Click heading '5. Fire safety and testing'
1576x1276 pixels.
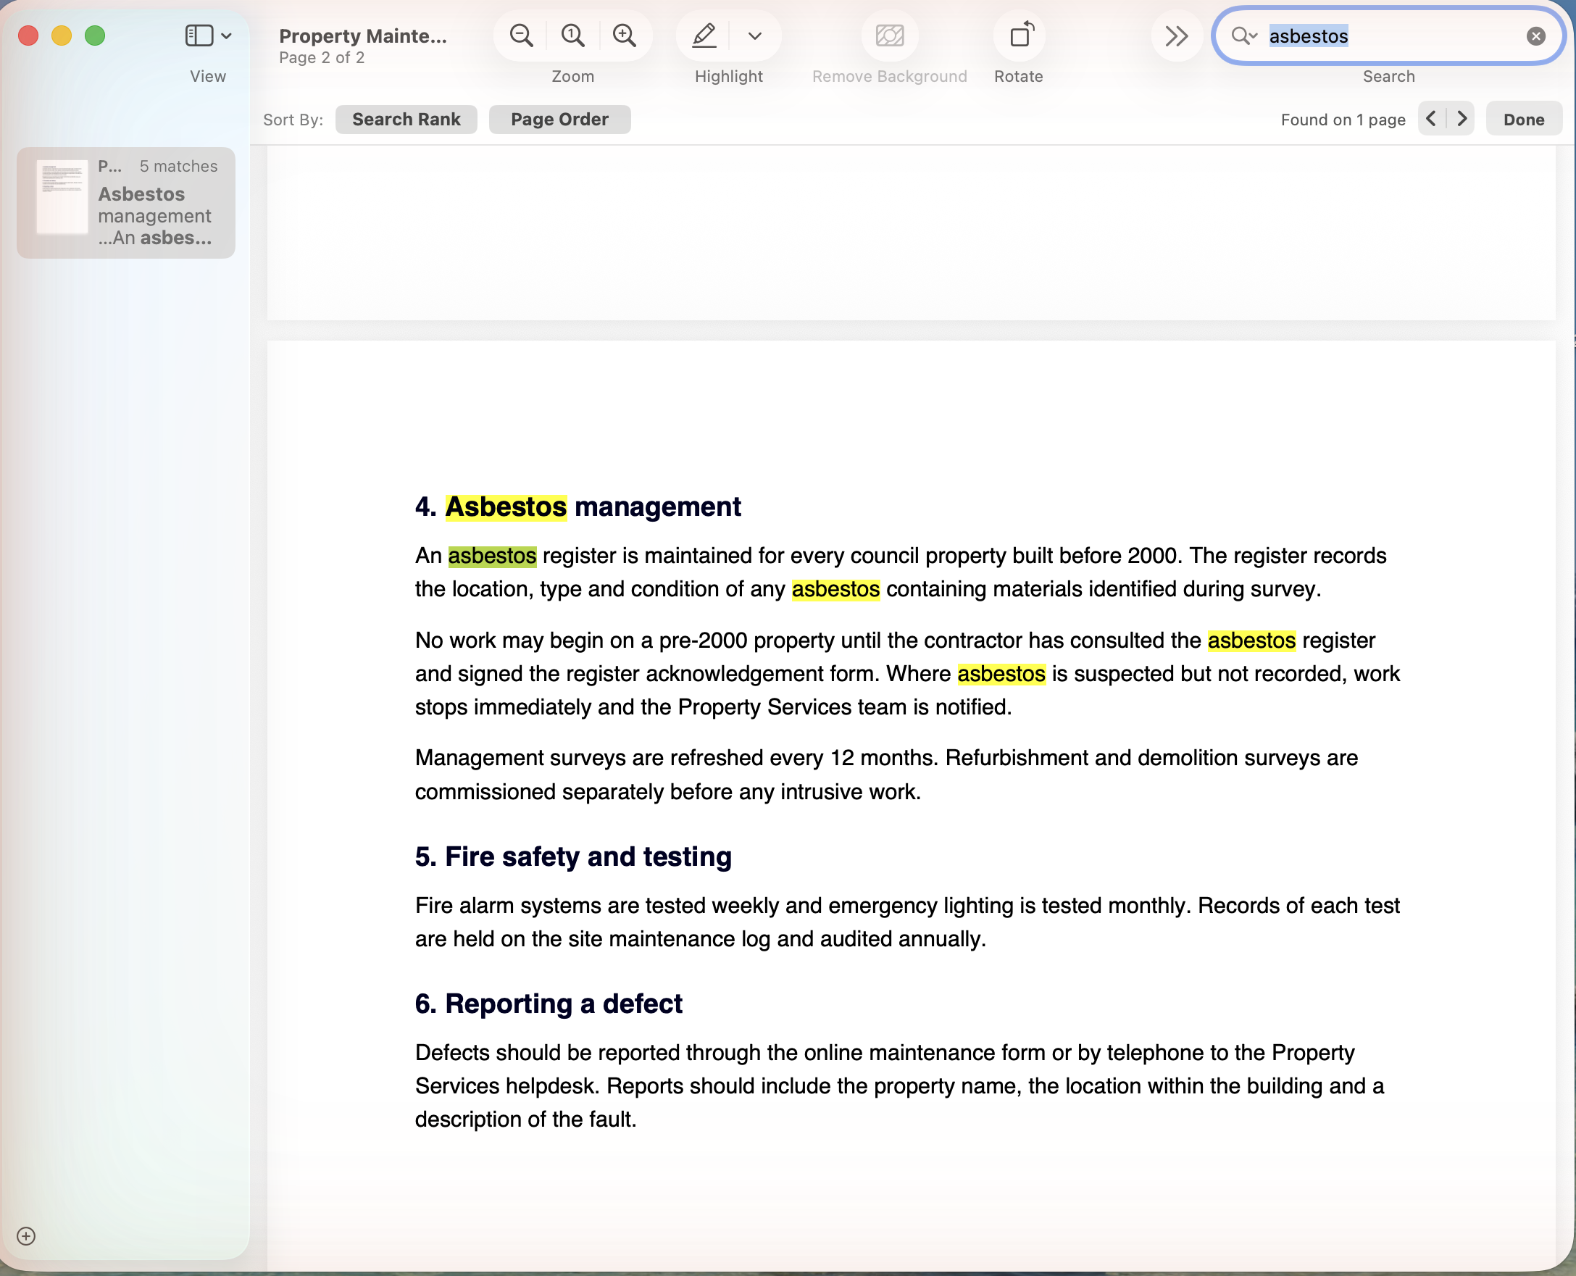click(573, 856)
